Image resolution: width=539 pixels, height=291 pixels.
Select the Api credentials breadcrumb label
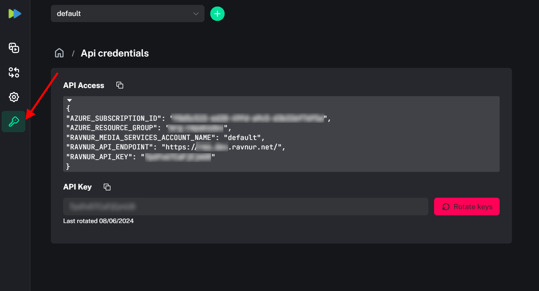(115, 53)
